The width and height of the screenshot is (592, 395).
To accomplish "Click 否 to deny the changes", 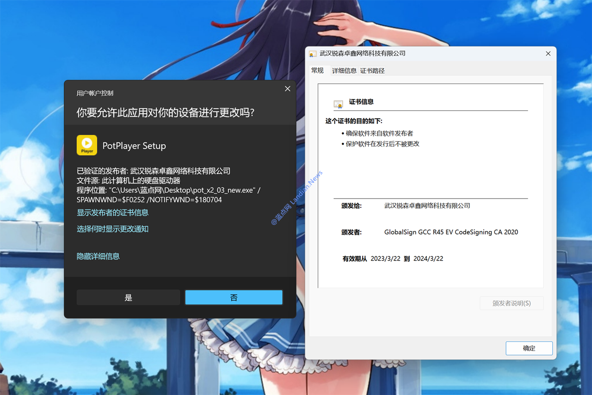I will click(x=234, y=297).
